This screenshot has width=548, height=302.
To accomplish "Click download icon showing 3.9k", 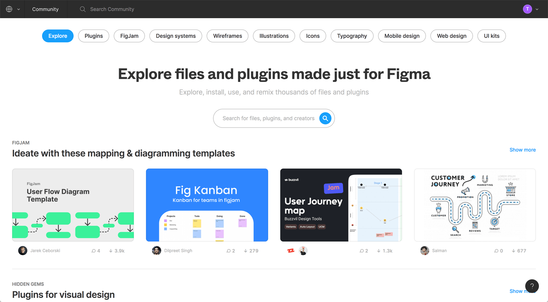I will [x=111, y=251].
